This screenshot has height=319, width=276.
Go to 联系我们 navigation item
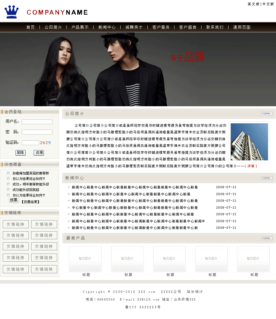tap(215, 27)
